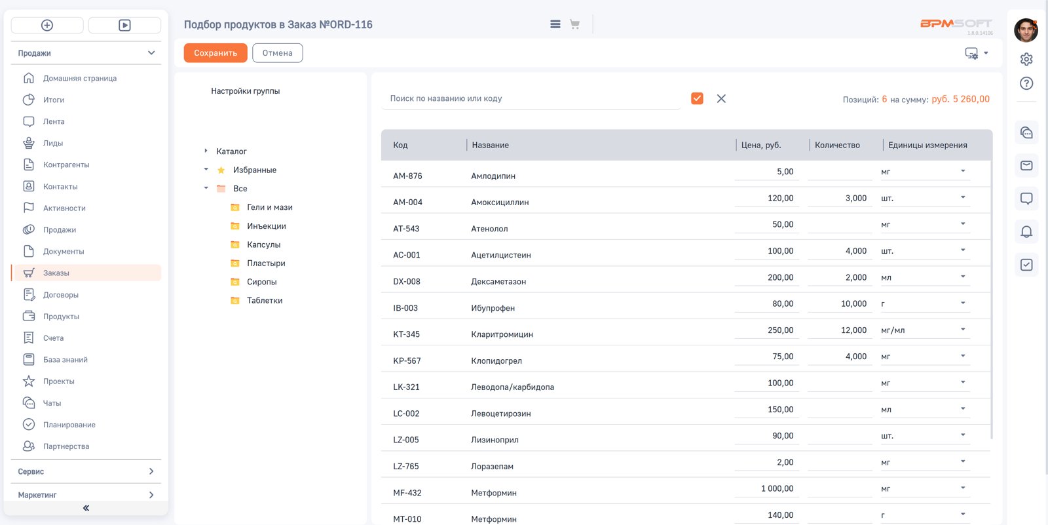Viewport: 1048px width, 525px height.
Task: Open the notifications bell icon
Action: coord(1026,231)
